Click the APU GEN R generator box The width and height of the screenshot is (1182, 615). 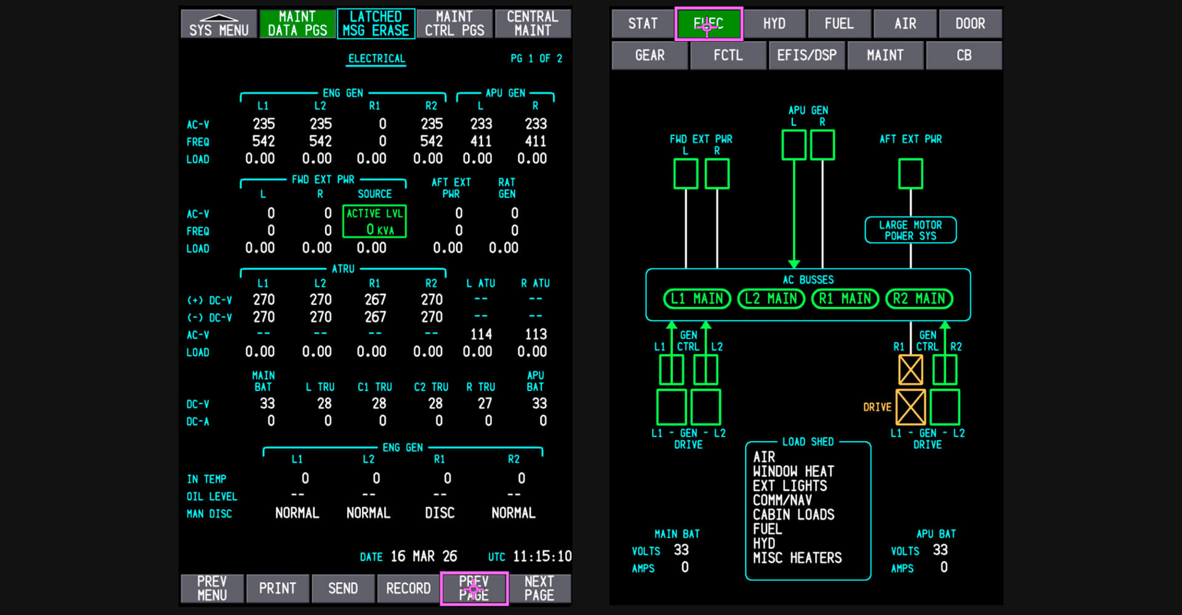click(822, 145)
